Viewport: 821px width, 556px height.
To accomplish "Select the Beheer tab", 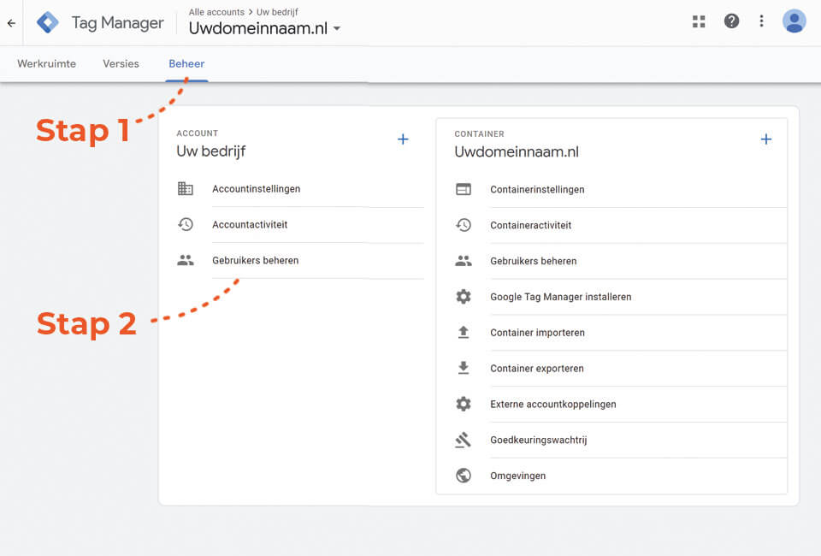I will (186, 64).
